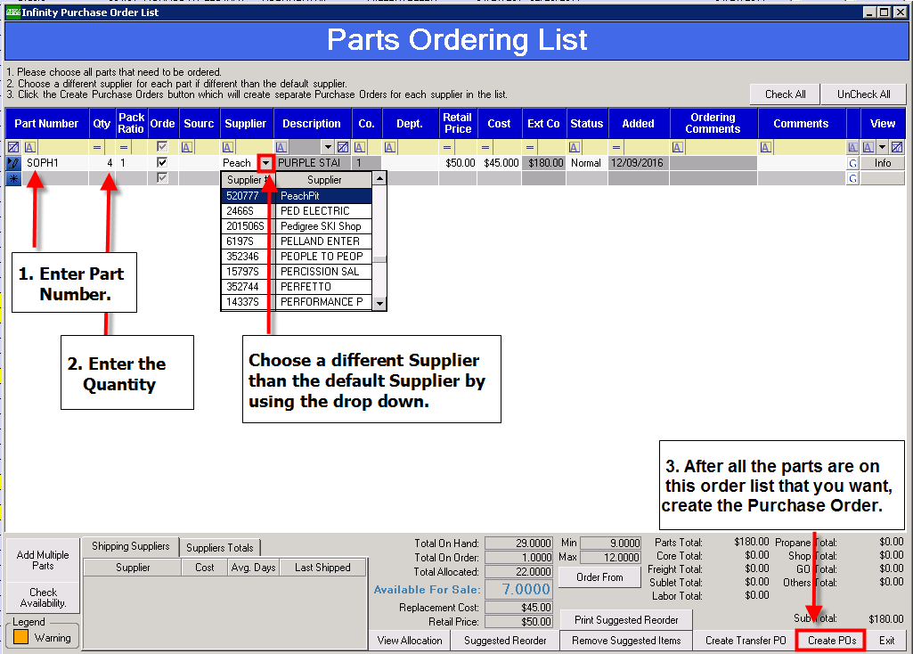Click Remove Suggested Items
Screen dimensions: 913x654
click(x=626, y=641)
